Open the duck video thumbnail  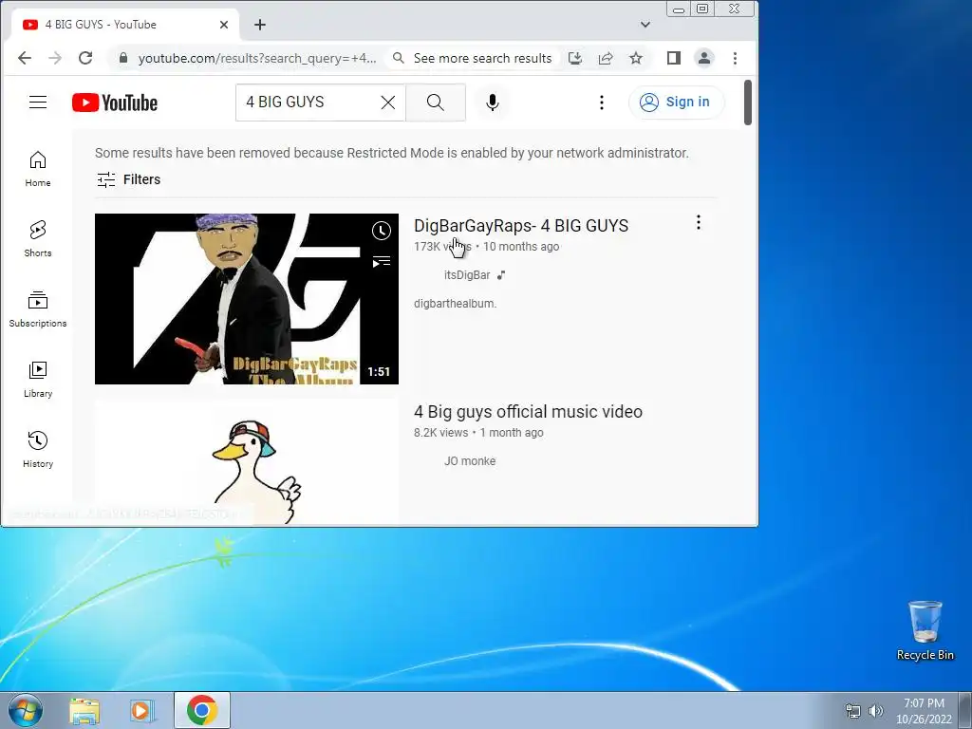pyautogui.click(x=247, y=462)
